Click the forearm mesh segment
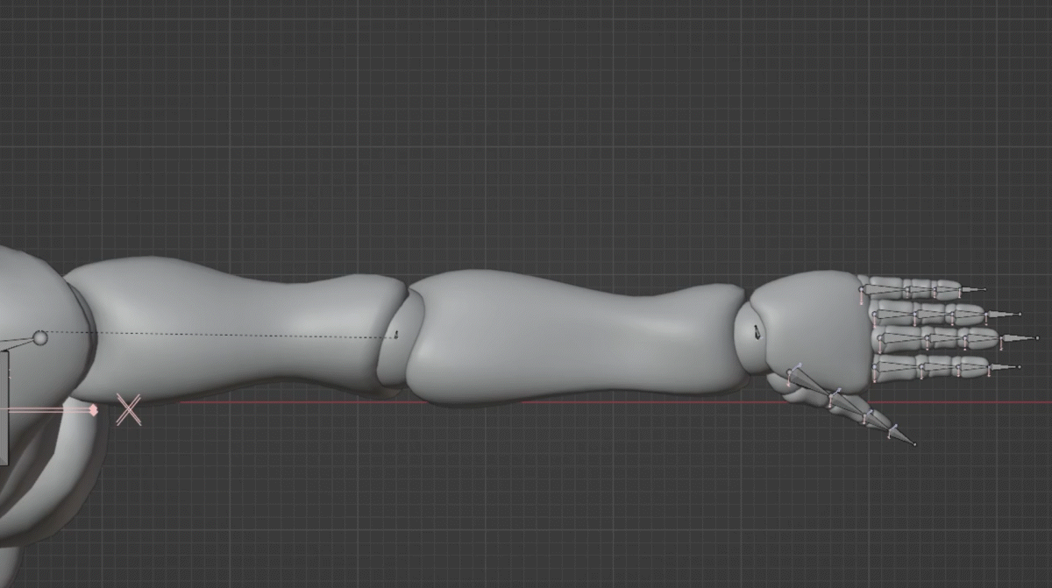 click(570, 337)
